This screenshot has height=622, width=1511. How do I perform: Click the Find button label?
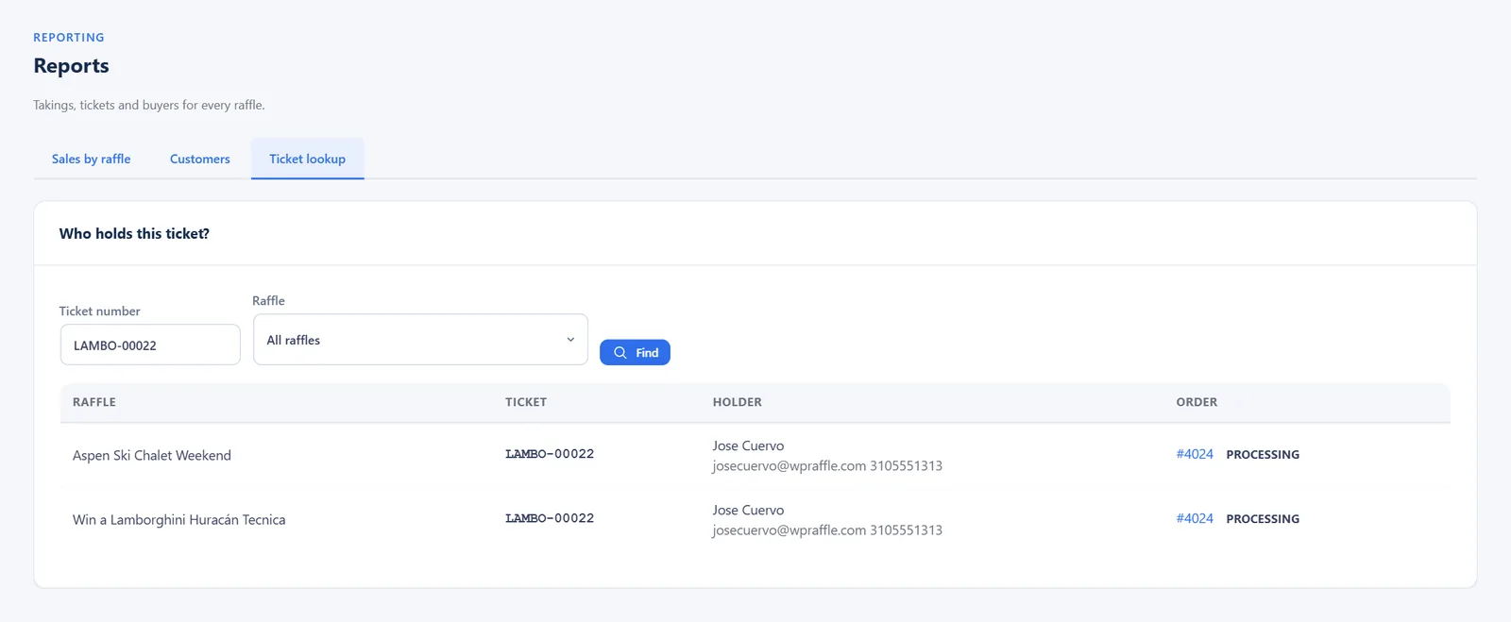647,353
